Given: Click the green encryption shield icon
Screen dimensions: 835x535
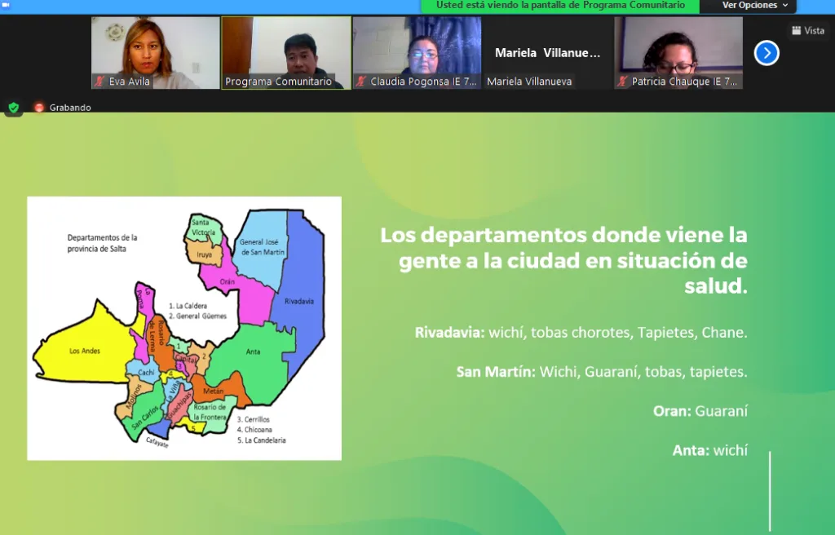Looking at the screenshot, I should point(13,108).
